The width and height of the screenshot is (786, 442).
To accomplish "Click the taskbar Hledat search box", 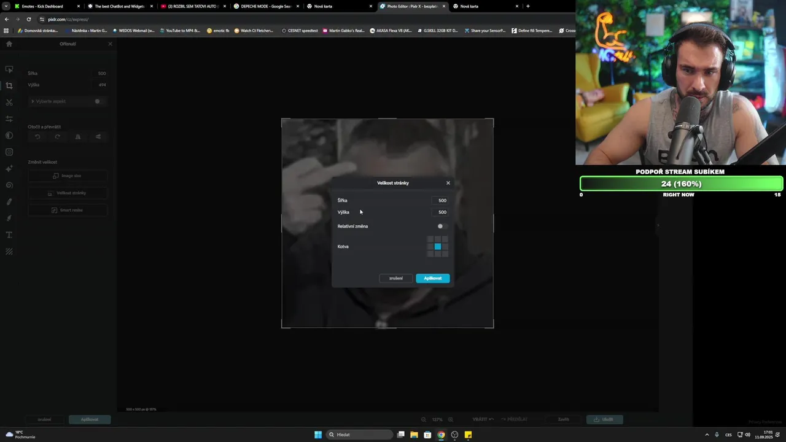I will click(x=359, y=435).
